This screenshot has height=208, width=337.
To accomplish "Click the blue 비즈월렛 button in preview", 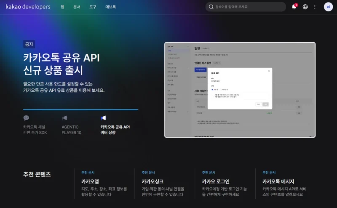I will click(201, 69).
